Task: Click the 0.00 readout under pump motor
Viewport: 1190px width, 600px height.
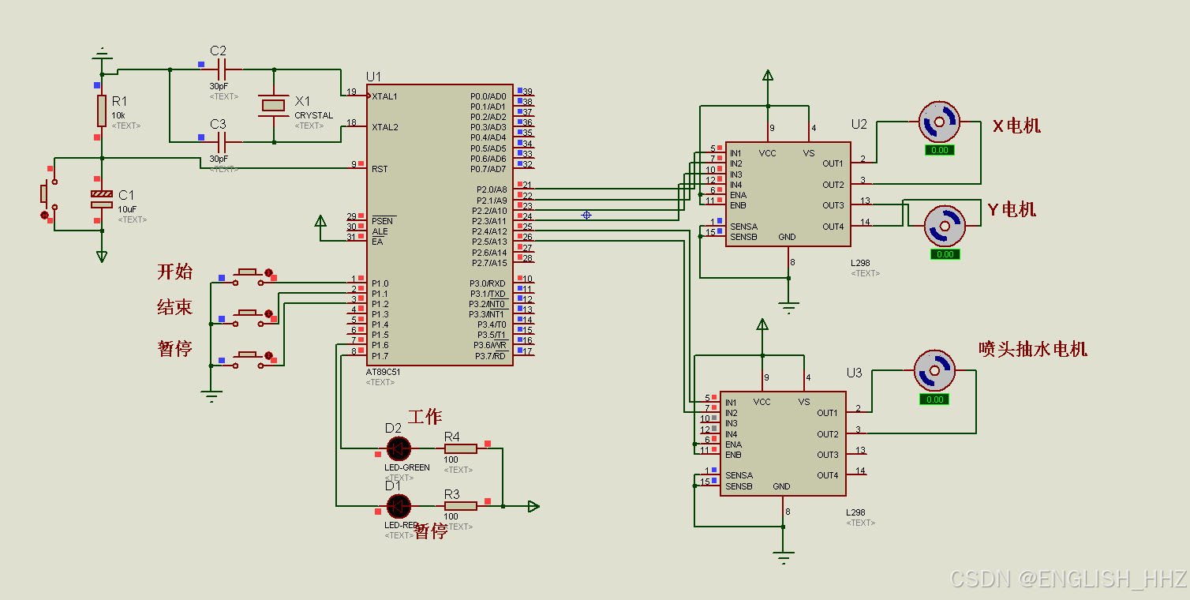Action: pos(934,399)
